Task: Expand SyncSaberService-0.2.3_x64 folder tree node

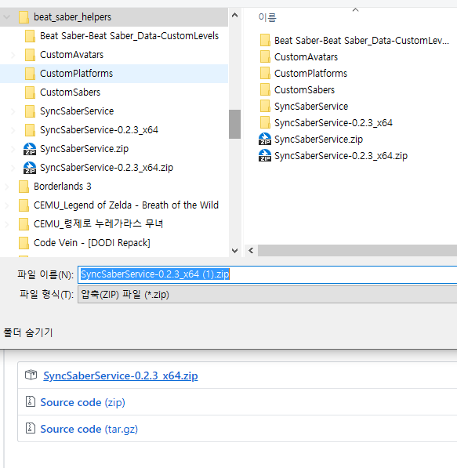Action: 13,130
